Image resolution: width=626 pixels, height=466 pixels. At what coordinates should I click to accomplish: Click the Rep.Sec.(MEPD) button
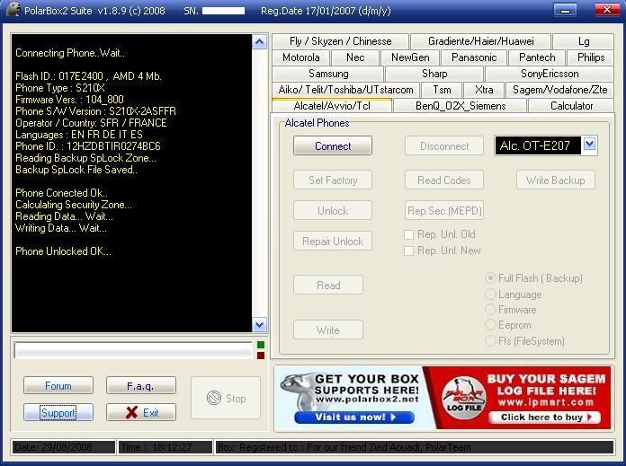click(x=444, y=210)
